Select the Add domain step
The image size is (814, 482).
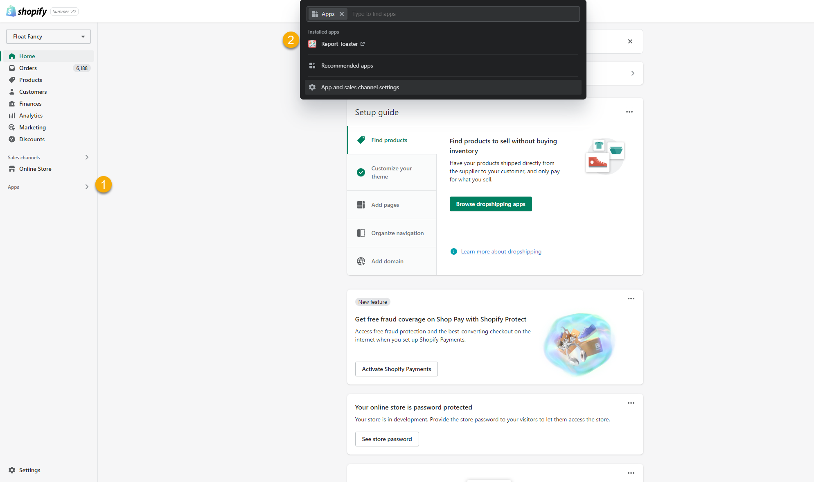pyautogui.click(x=387, y=261)
